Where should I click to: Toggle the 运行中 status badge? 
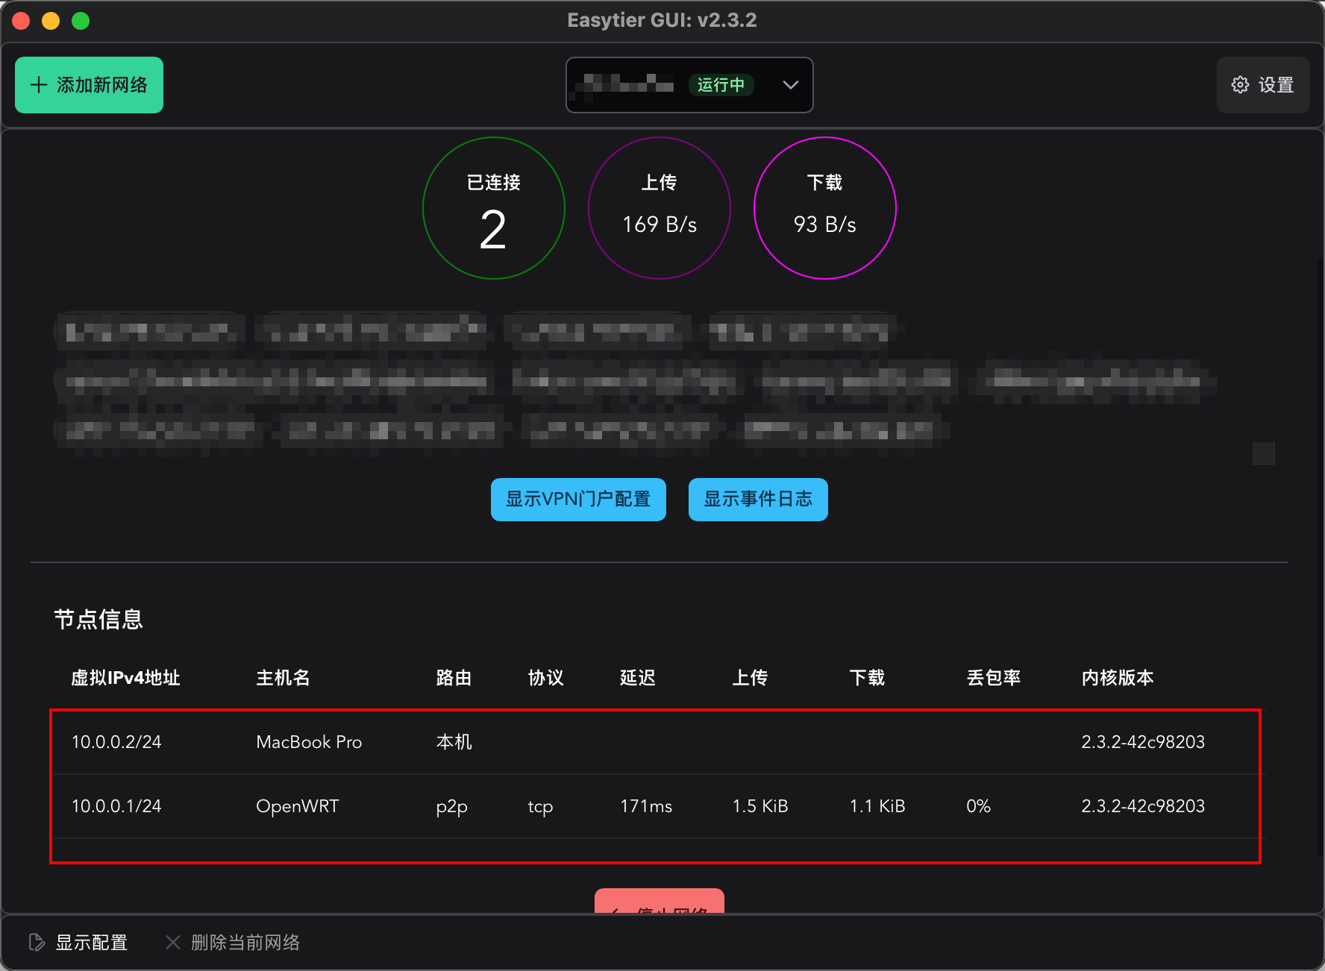[x=721, y=85]
